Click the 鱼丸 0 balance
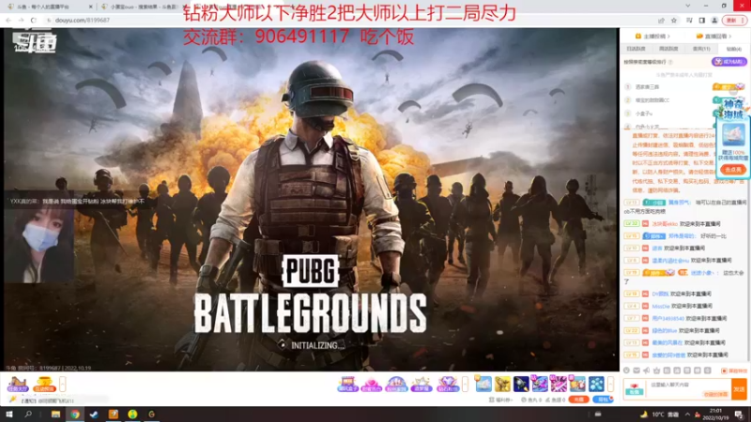Viewport: 751px width, 422px height. pyautogui.click(x=531, y=400)
